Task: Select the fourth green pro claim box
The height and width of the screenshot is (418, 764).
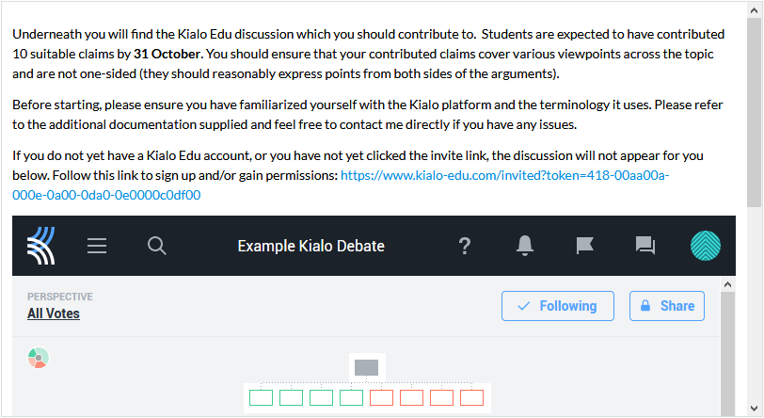Action: pyautogui.click(x=351, y=397)
